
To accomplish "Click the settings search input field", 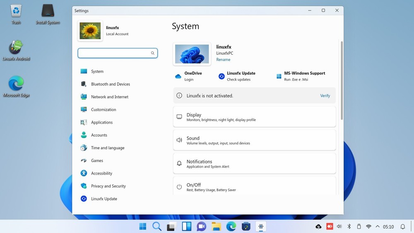I will pos(114,53).
